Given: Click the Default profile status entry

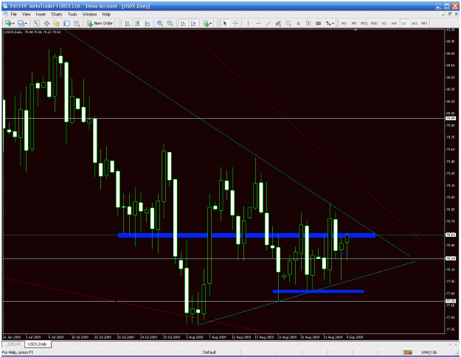Looking at the screenshot, I should click(x=209, y=352).
